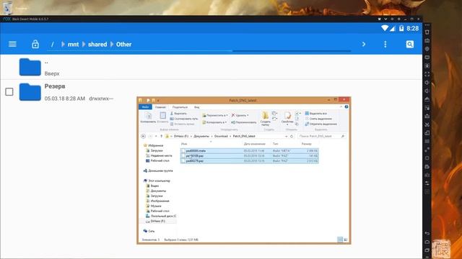Click Скопировать путь in Explorer ribbon

(184, 119)
